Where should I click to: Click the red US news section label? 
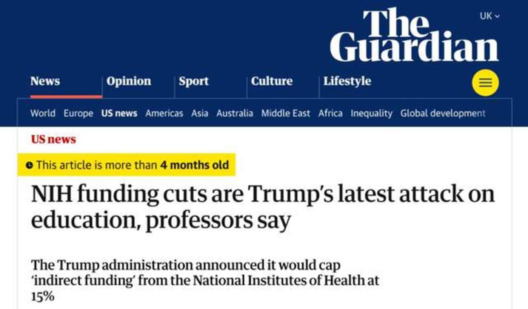tap(53, 139)
